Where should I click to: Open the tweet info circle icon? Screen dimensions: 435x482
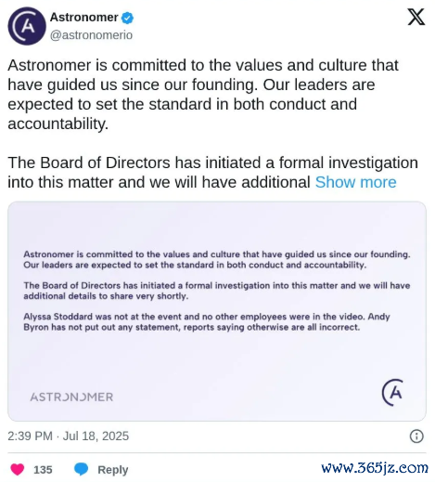pyautogui.click(x=416, y=436)
